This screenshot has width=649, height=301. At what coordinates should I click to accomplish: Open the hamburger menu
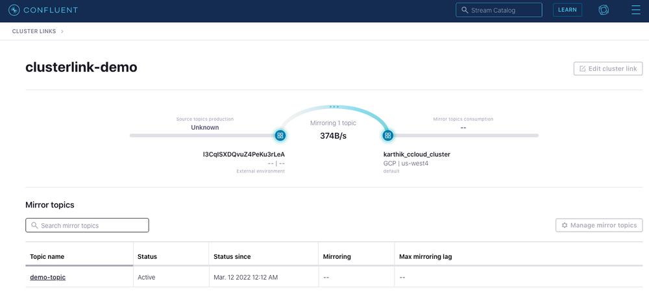(635, 10)
